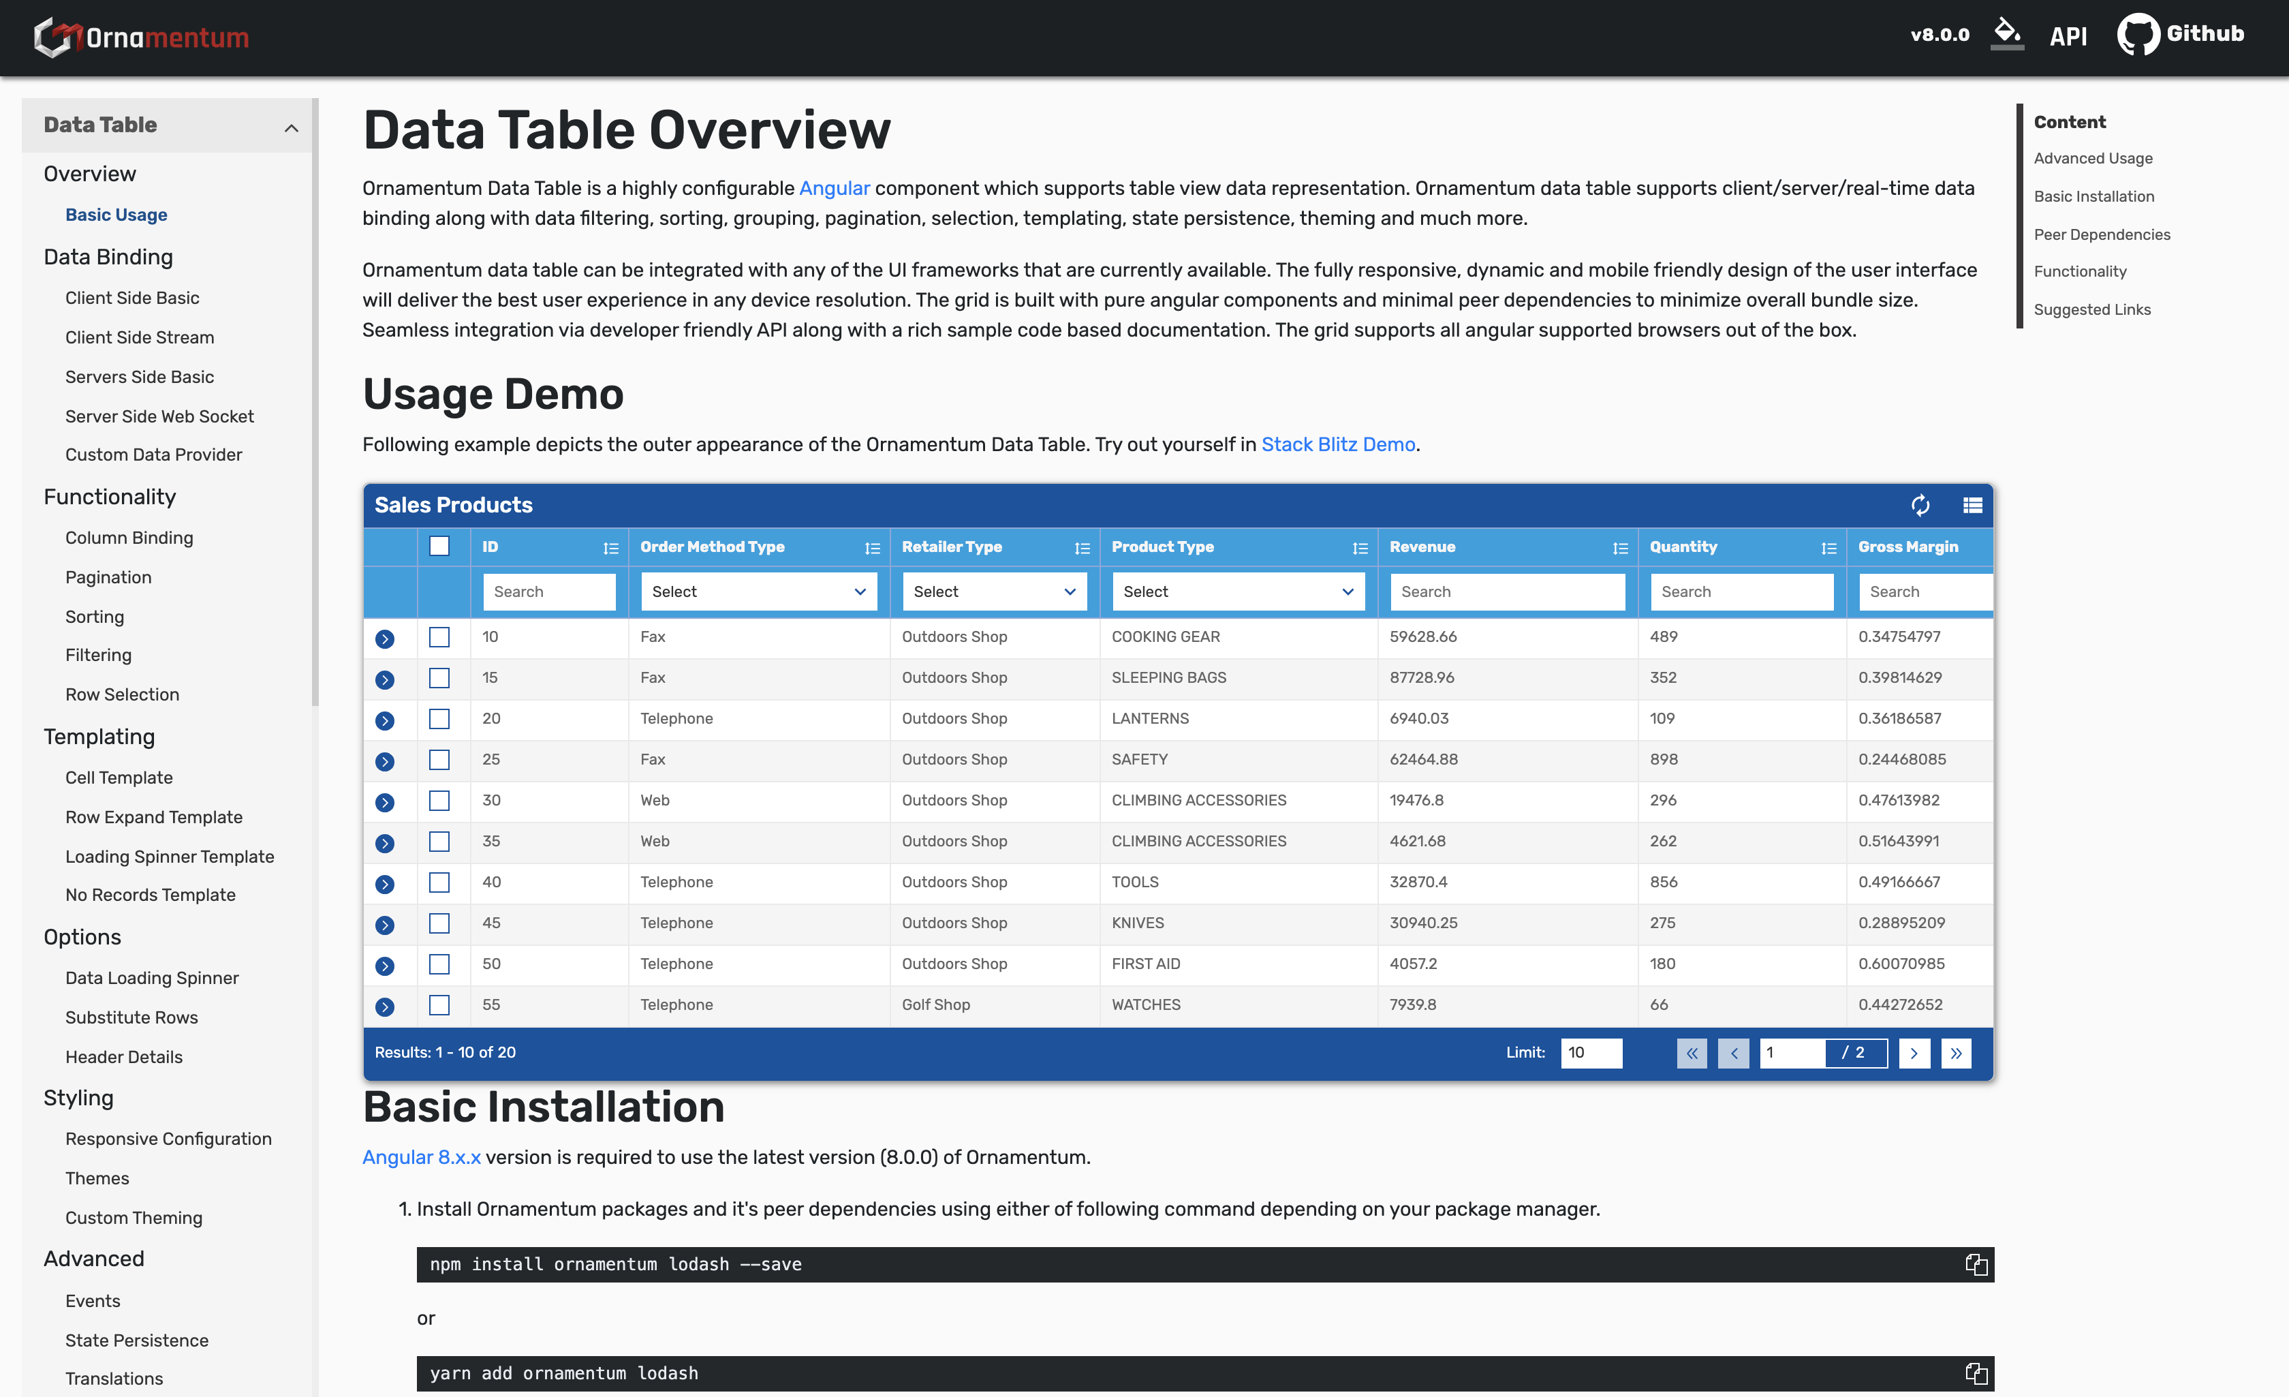Expand row with ID 30
The image size is (2289, 1397).
(x=385, y=802)
